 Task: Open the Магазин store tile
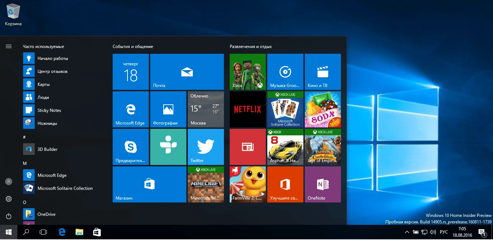(x=150, y=184)
